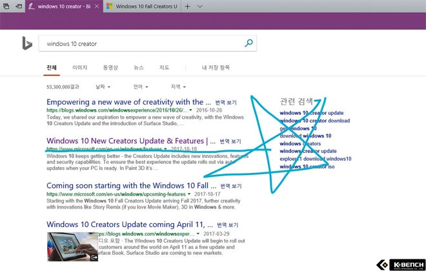Click the date text 2016-10-26
This screenshot has width=426, height=271.
pyautogui.click(x=209, y=110)
